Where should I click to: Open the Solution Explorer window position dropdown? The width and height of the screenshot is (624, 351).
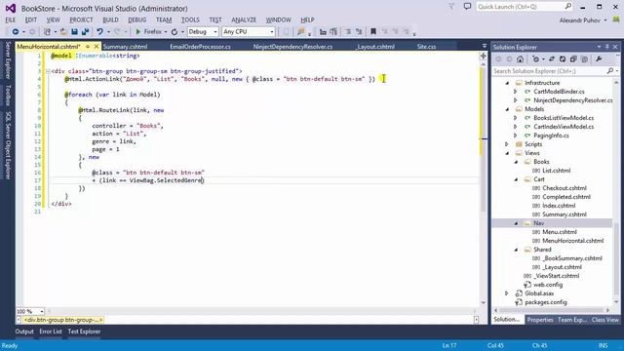(x=599, y=47)
